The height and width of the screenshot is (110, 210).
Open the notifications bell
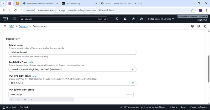(x=125, y=19)
